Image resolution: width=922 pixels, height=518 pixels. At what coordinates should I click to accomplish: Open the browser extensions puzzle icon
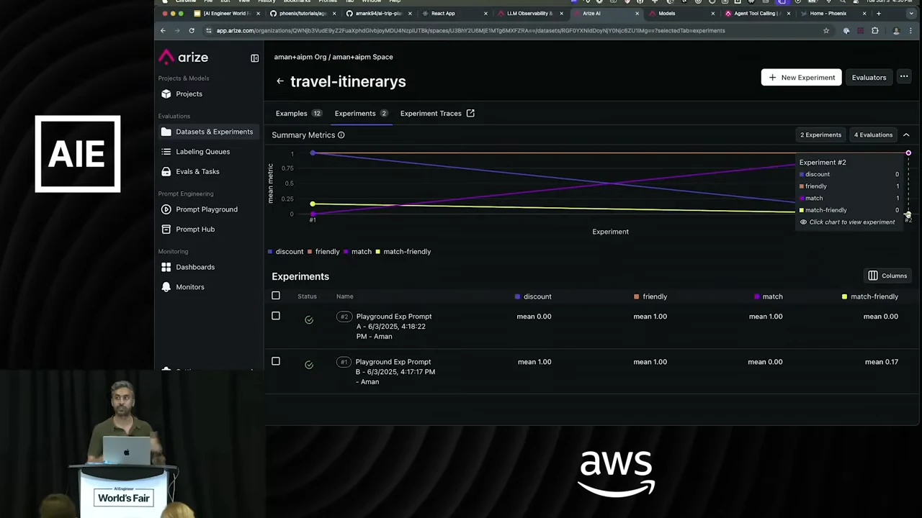tap(874, 31)
